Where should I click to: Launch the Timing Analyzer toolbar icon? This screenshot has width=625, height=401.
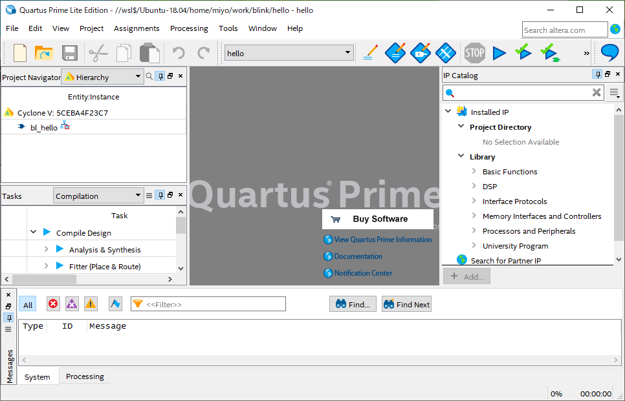pyautogui.click(x=445, y=53)
